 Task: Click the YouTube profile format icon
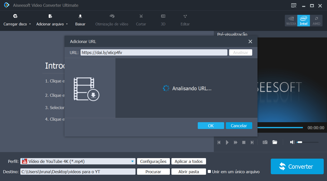click(24, 161)
